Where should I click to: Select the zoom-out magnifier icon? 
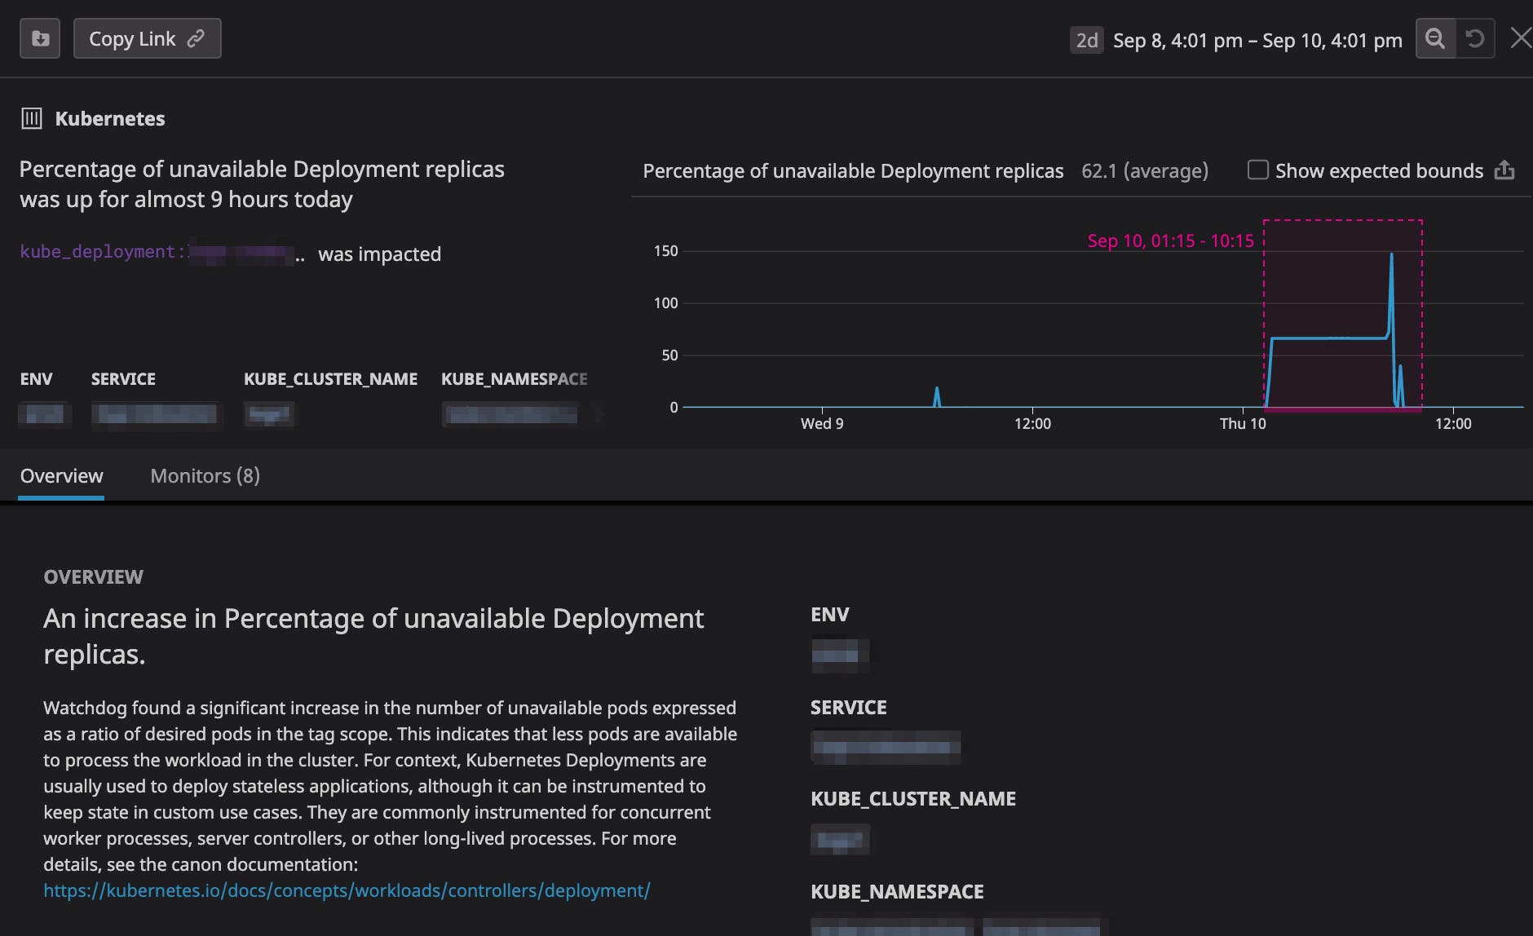tap(1435, 38)
